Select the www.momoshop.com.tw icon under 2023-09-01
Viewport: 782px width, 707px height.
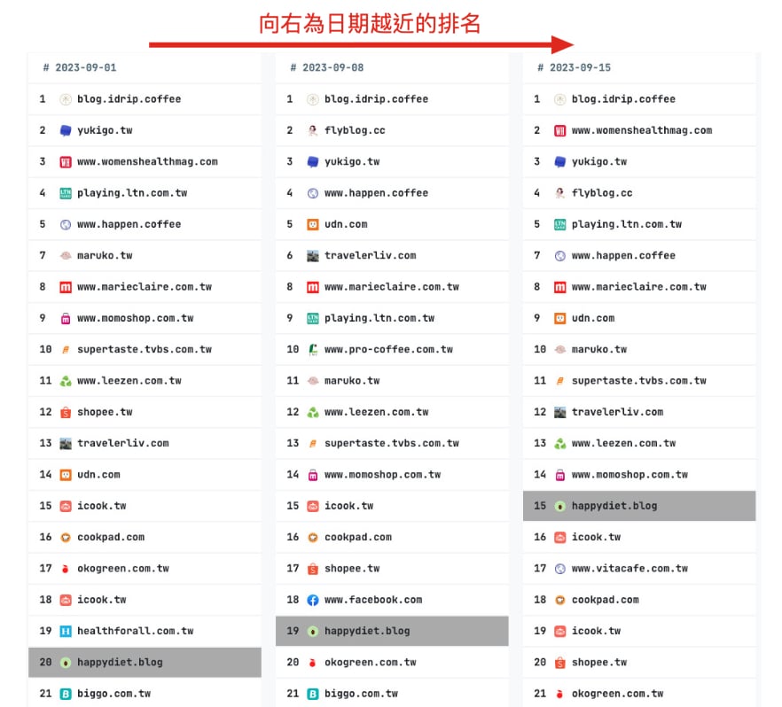(x=66, y=318)
